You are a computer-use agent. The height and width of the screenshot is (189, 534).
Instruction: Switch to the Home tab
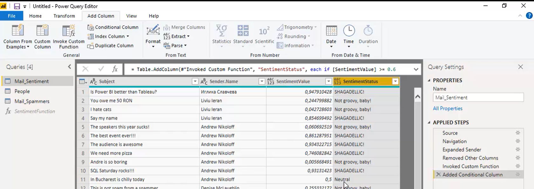click(x=35, y=16)
